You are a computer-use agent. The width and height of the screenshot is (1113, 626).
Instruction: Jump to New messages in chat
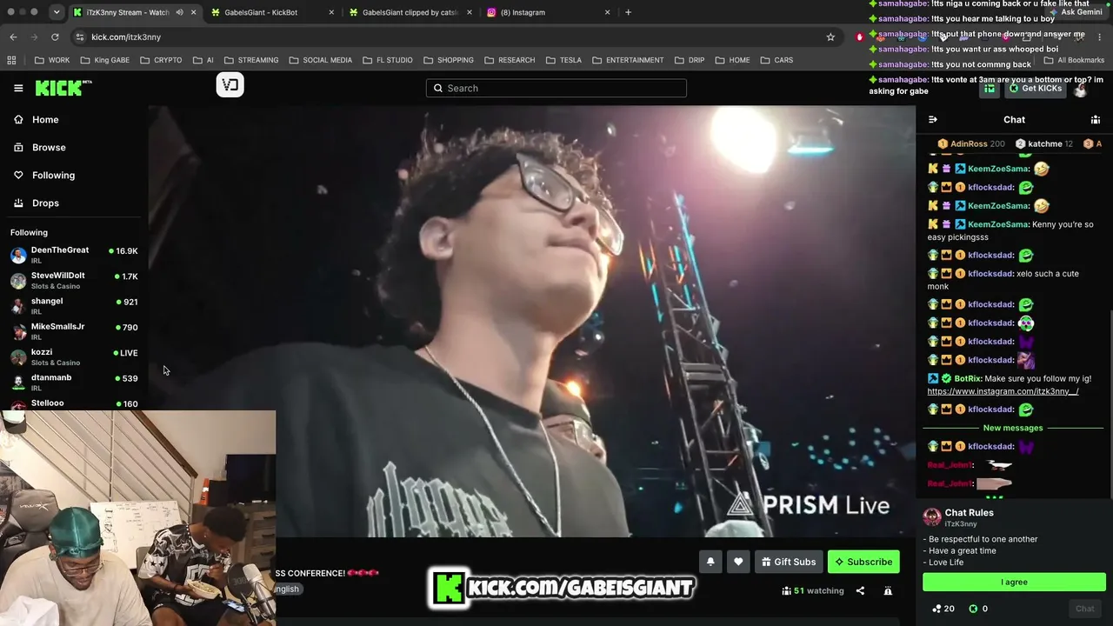pos(1013,428)
